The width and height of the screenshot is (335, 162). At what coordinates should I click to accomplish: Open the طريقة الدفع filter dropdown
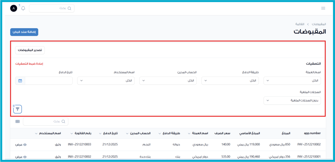(230, 81)
